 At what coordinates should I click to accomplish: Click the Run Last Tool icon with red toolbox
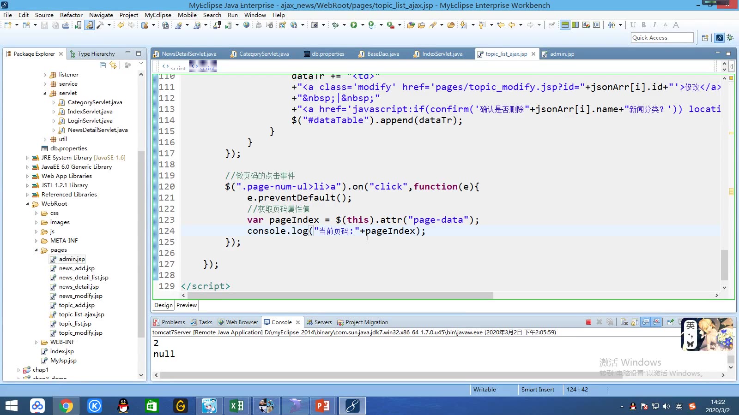click(x=391, y=25)
